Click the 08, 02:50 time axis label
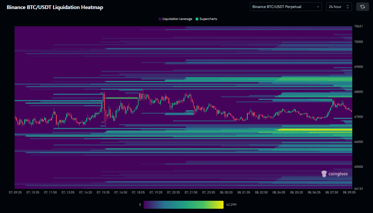 coord(261,192)
